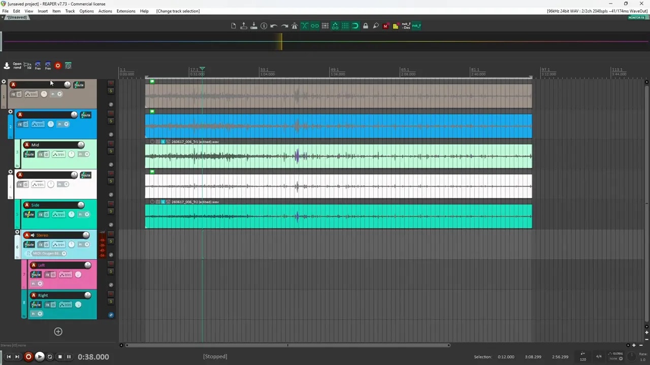Start playback with the Play button
The height and width of the screenshot is (365, 650).
click(39, 357)
